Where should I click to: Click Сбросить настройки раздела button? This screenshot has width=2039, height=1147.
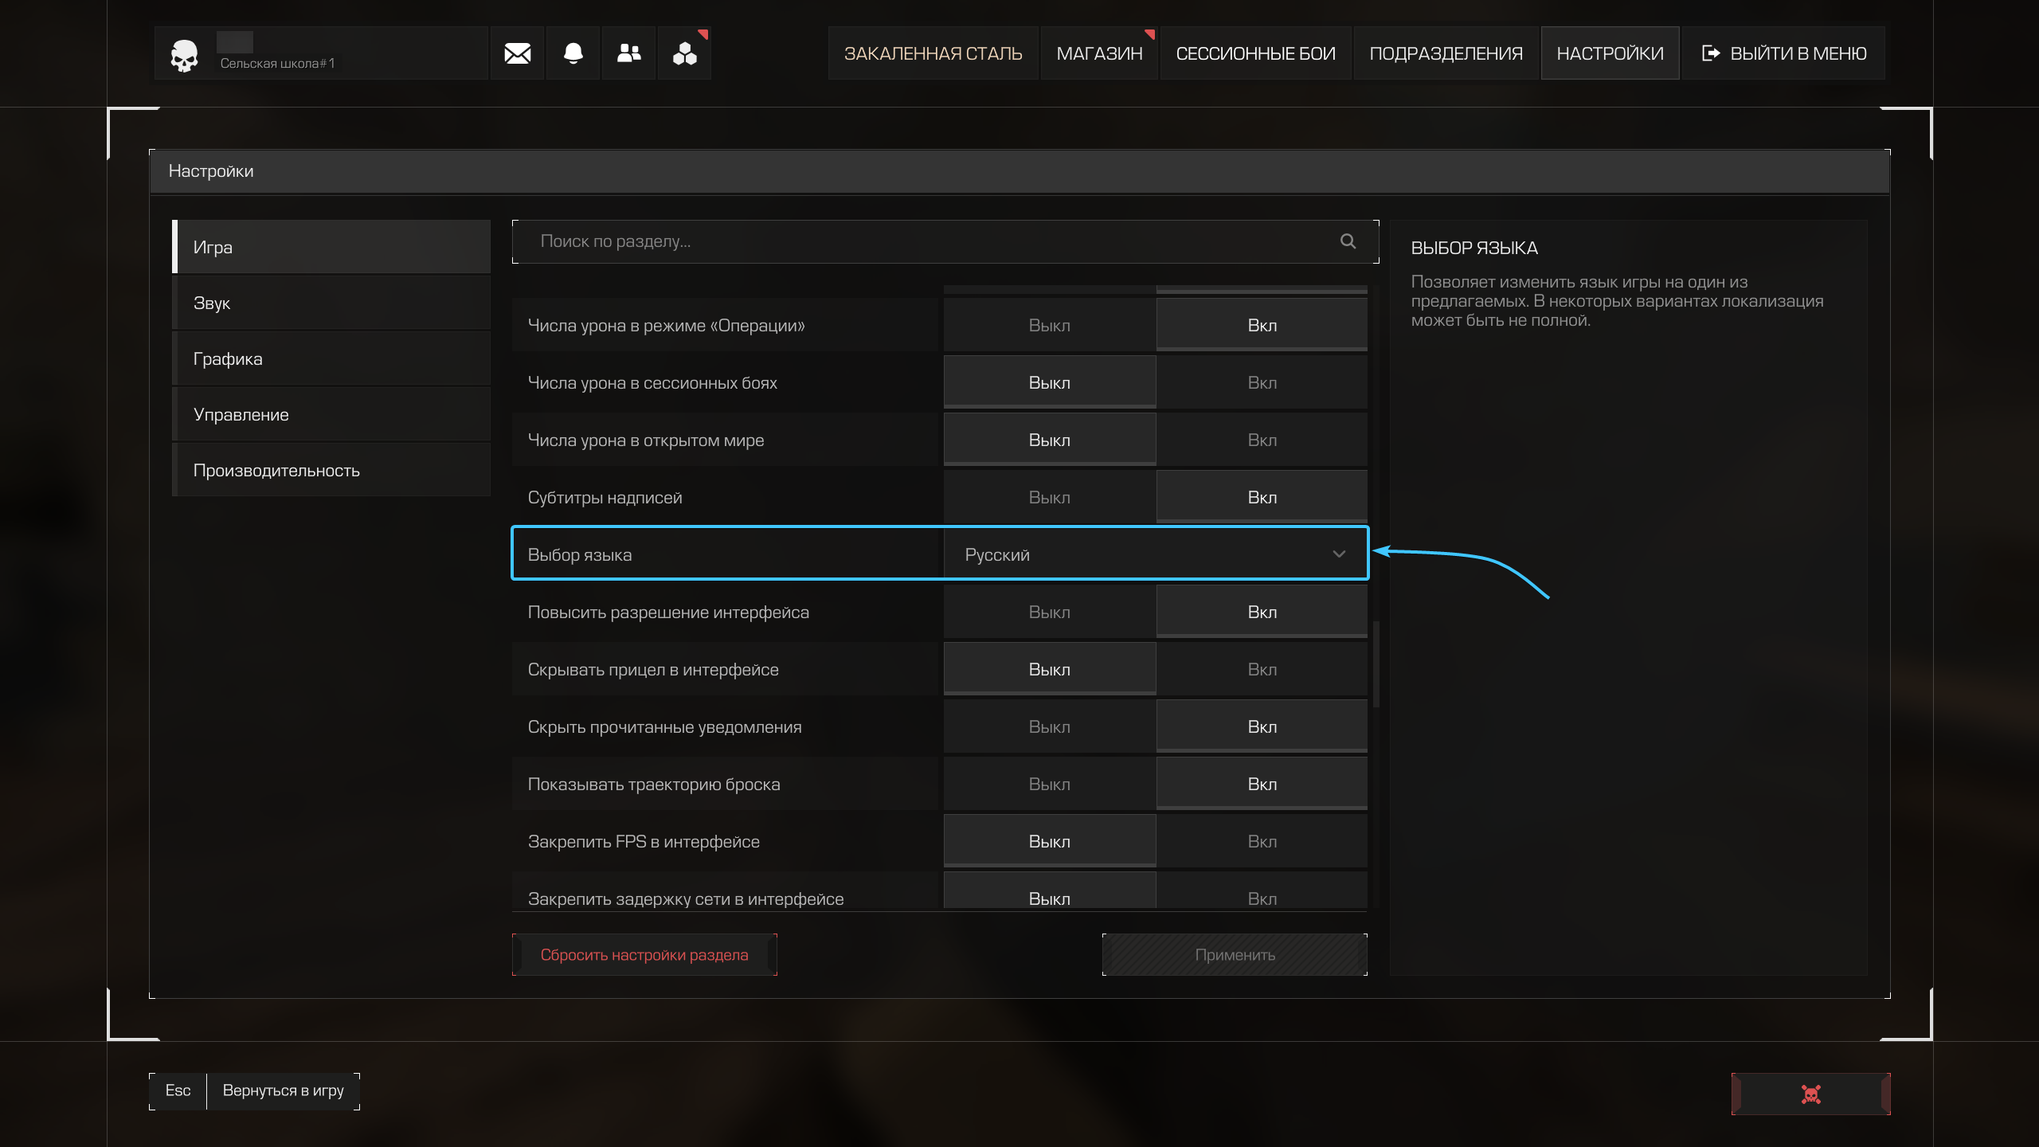click(644, 954)
